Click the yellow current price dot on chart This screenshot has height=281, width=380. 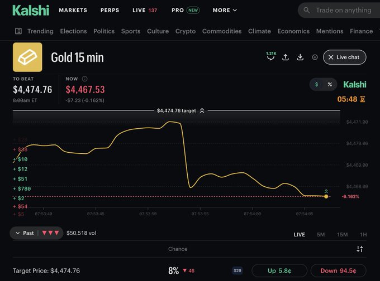pyautogui.click(x=326, y=196)
